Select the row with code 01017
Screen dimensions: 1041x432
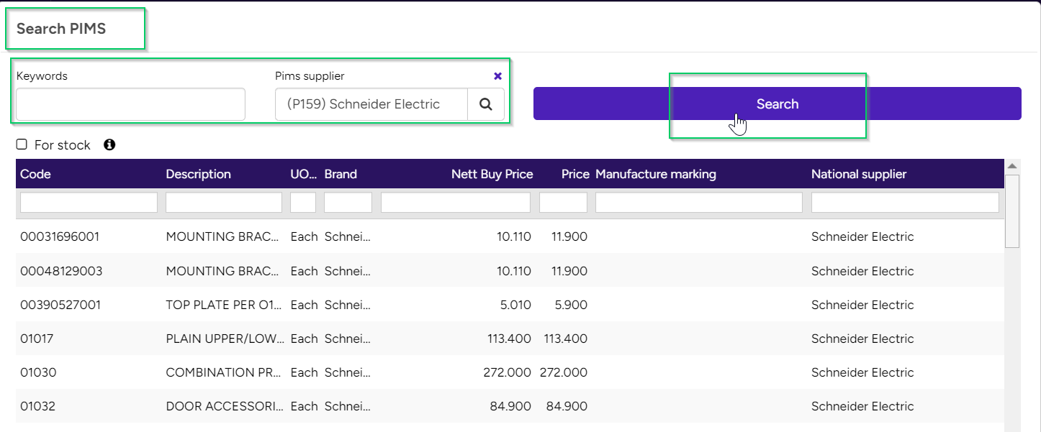[510, 339]
